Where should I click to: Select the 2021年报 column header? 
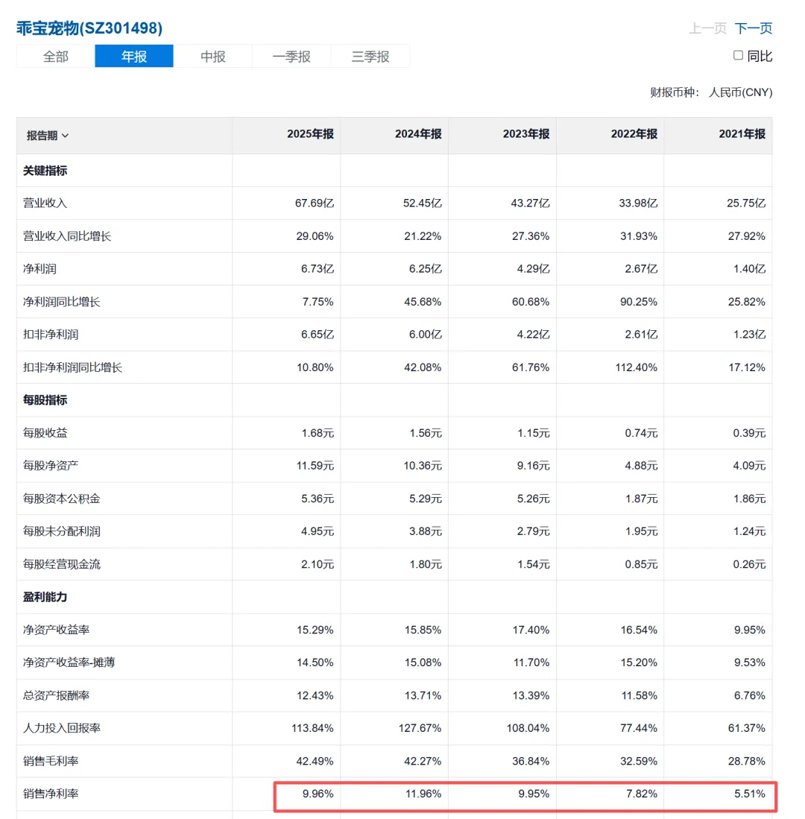(x=742, y=134)
